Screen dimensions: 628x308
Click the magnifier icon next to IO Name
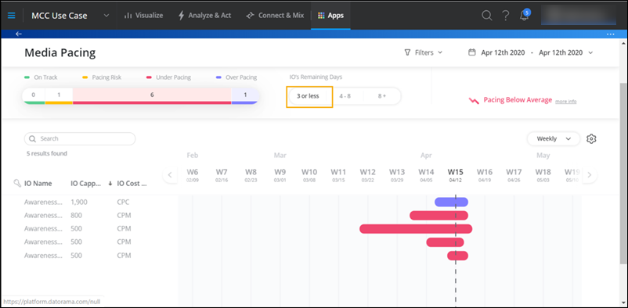[x=17, y=183]
